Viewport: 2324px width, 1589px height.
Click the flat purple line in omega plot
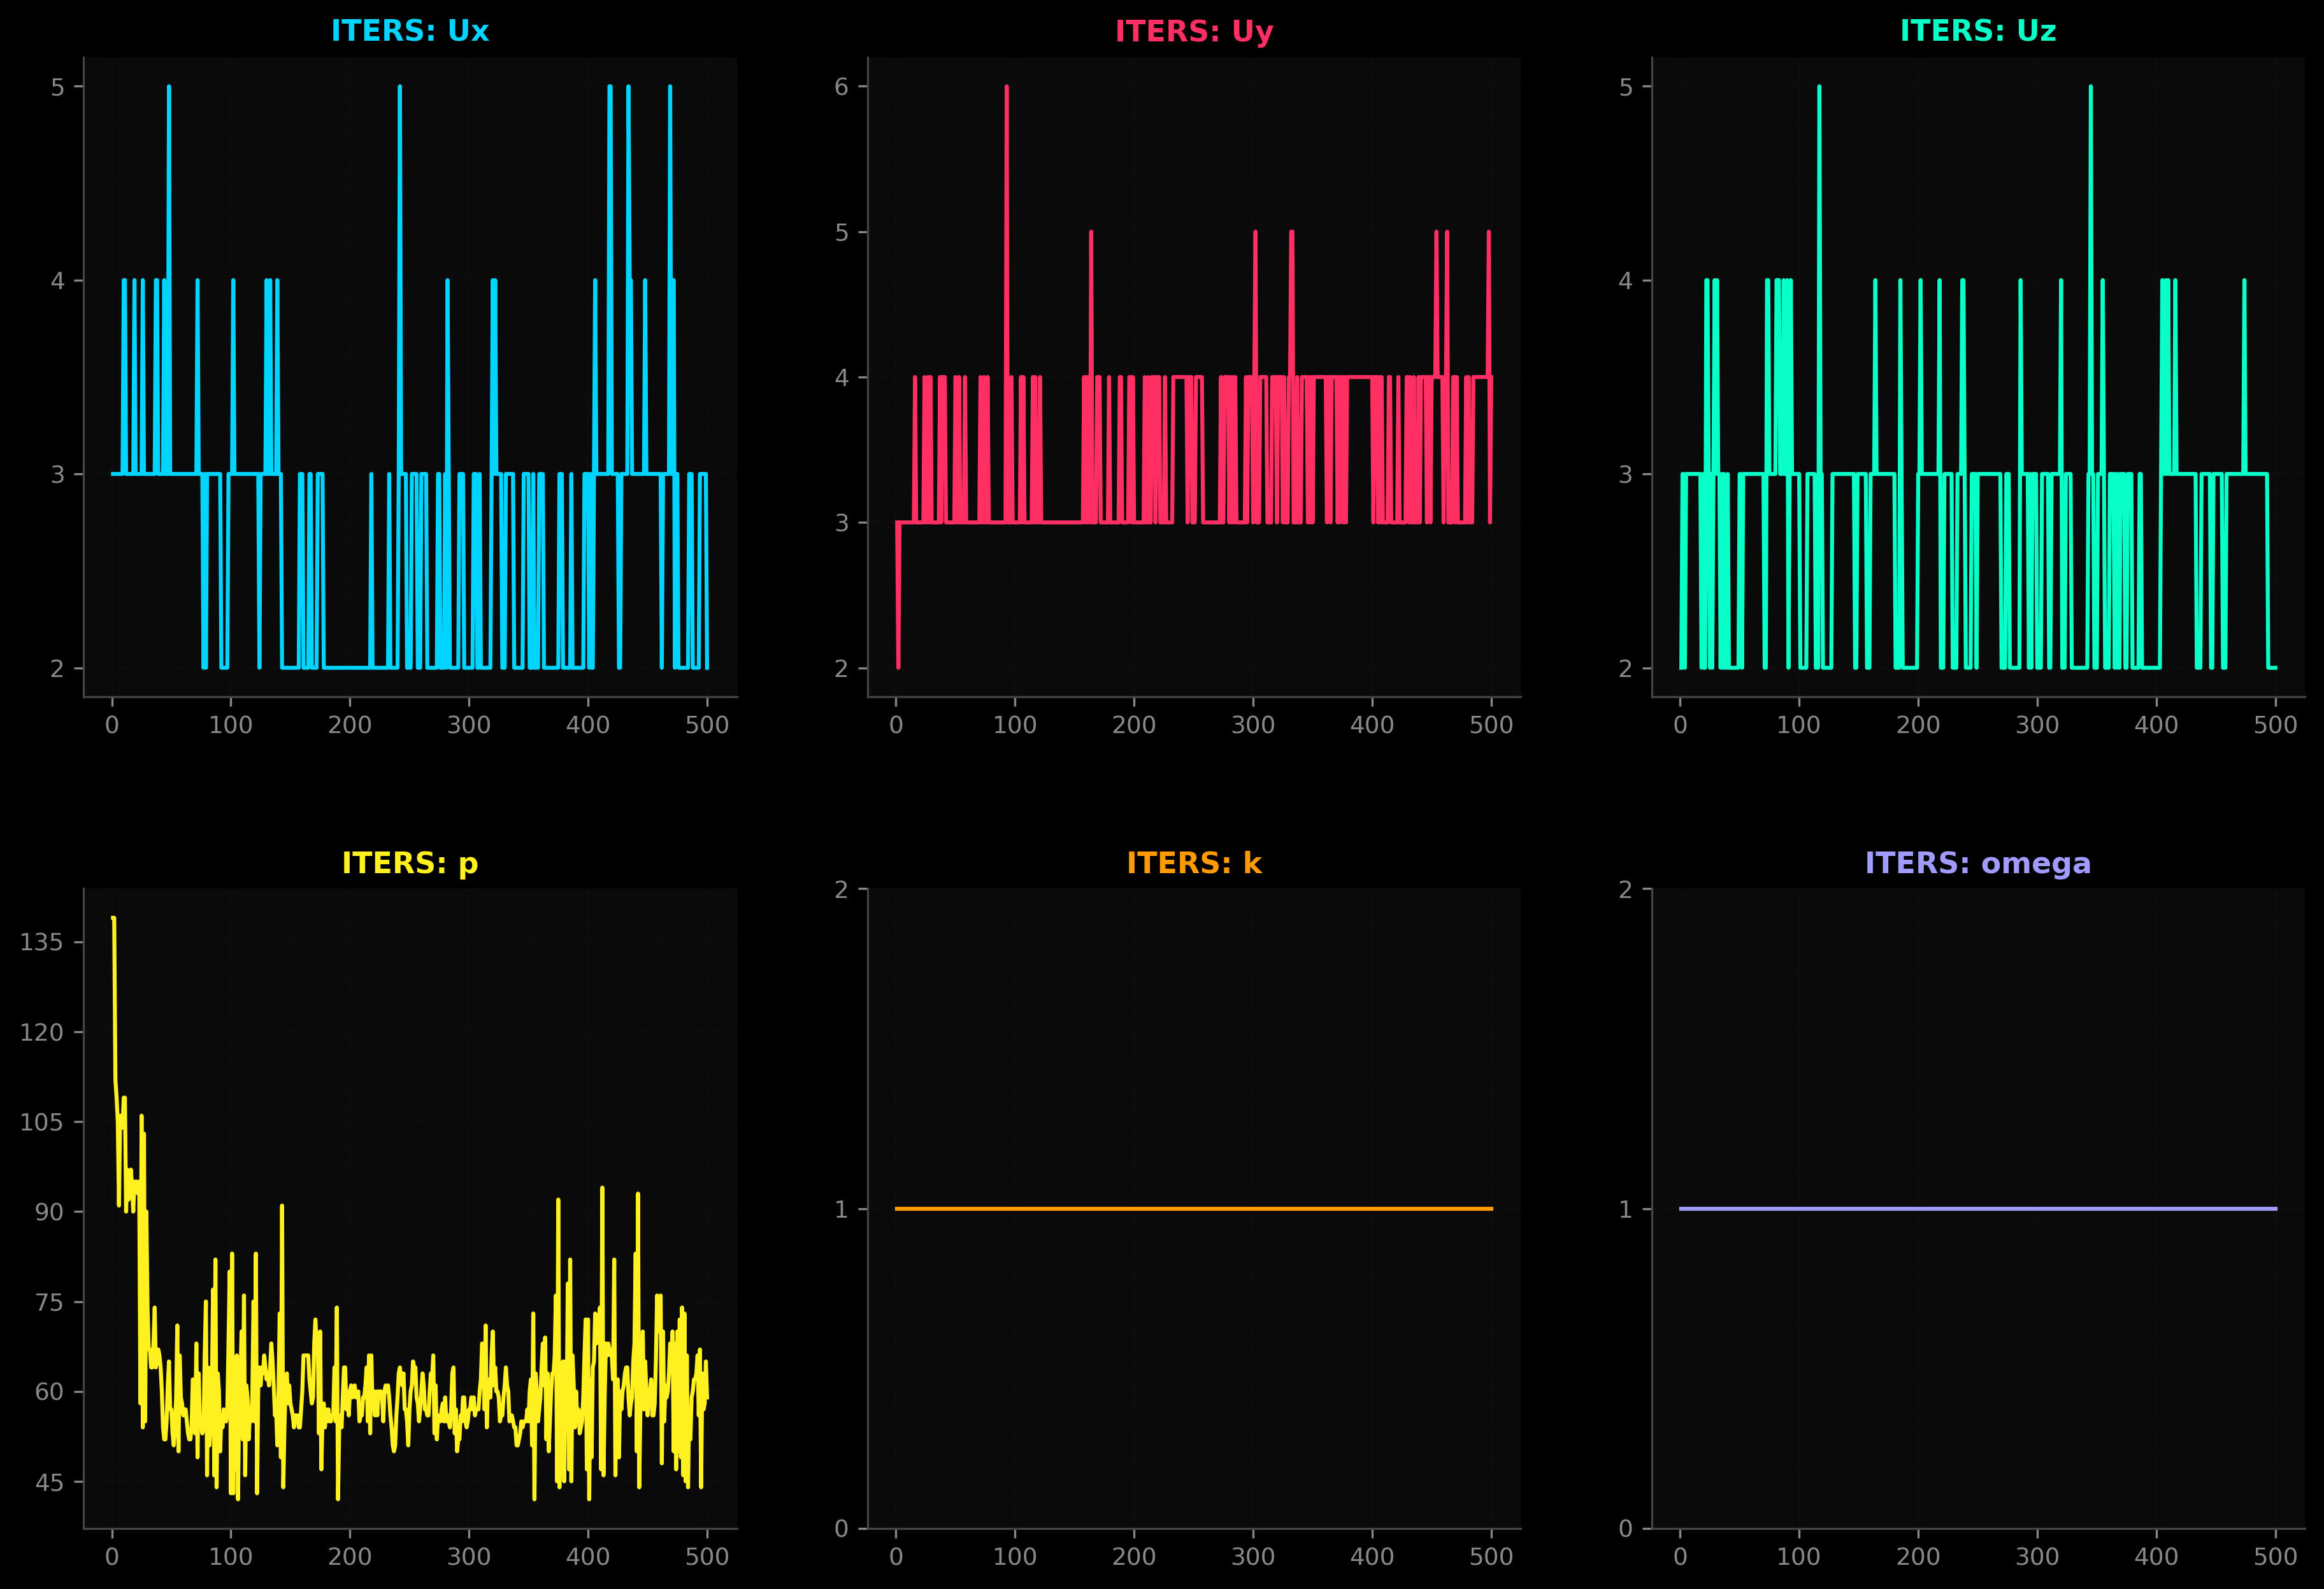tap(1978, 1209)
